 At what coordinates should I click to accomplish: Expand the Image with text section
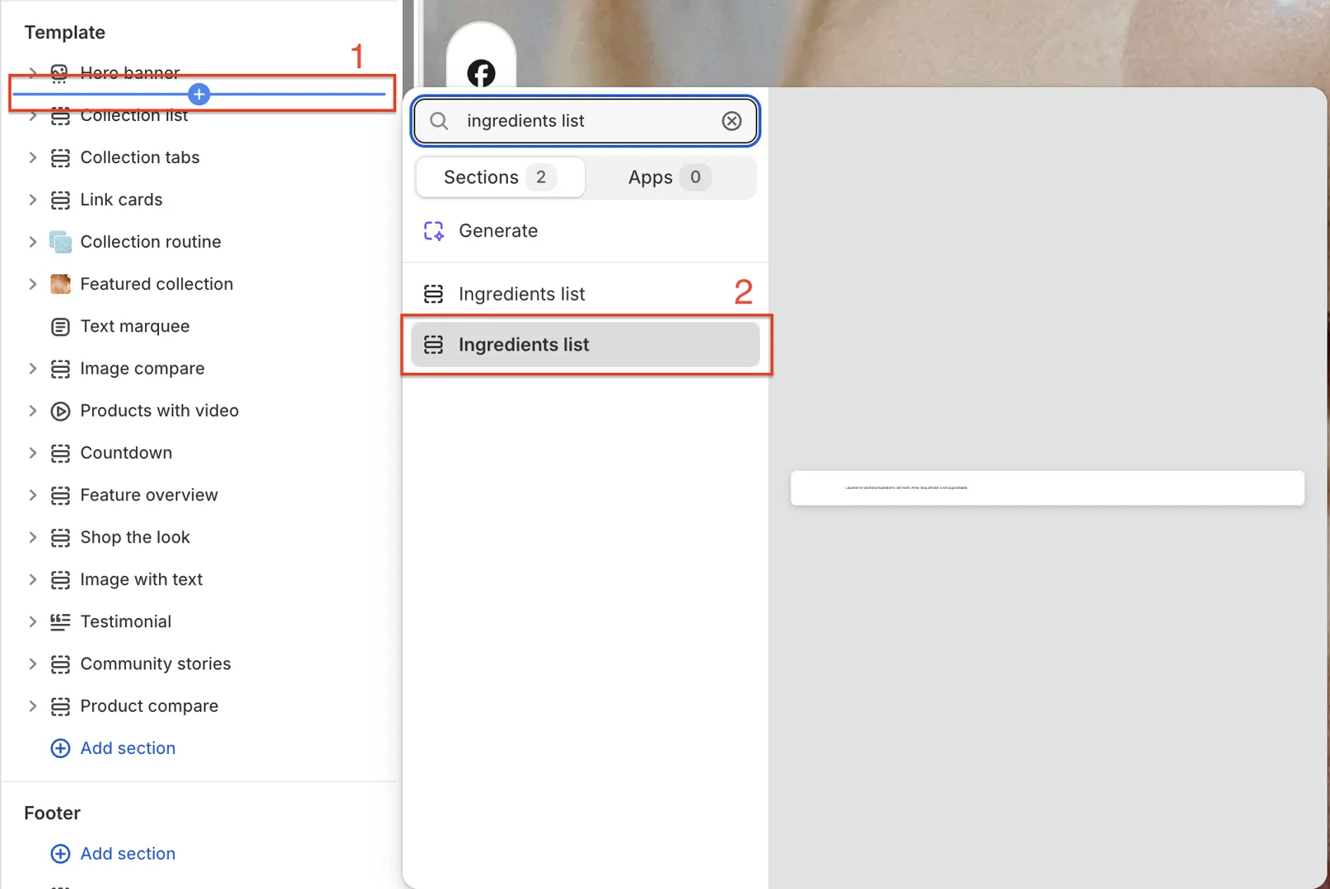pos(32,579)
